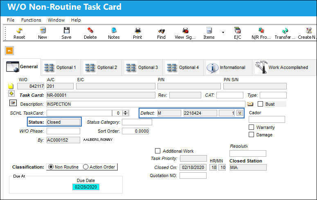Image resolution: width=317 pixels, height=200 pixels.
Task: Click the Task Card field NR-00001
Action: pos(101,95)
